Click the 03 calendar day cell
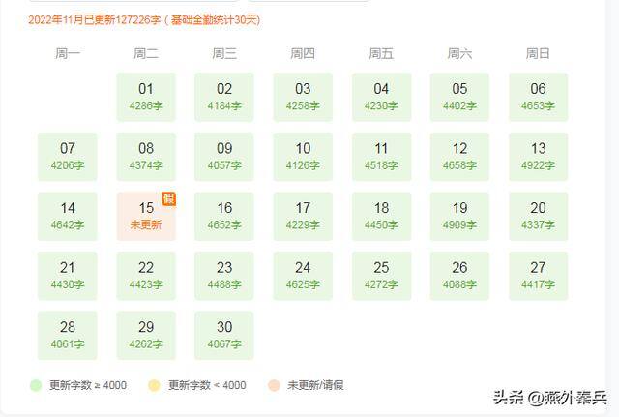The height and width of the screenshot is (417, 619). [x=303, y=97]
